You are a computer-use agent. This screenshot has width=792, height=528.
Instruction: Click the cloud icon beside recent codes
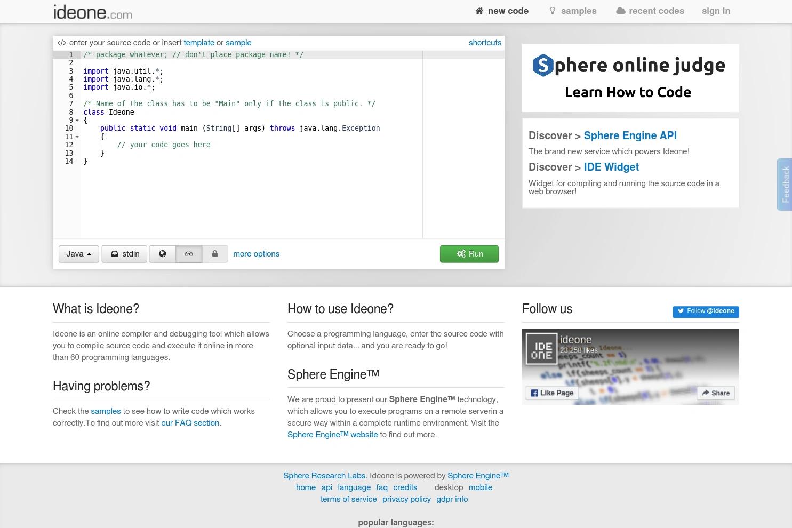(x=620, y=11)
